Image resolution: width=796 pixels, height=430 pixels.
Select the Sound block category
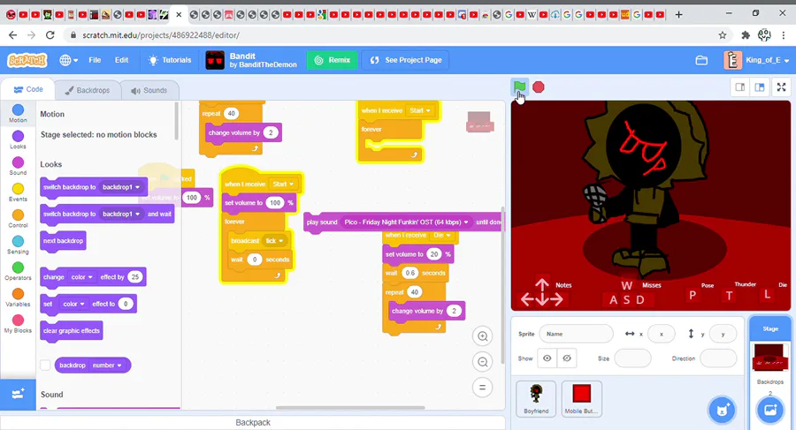pyautogui.click(x=18, y=166)
